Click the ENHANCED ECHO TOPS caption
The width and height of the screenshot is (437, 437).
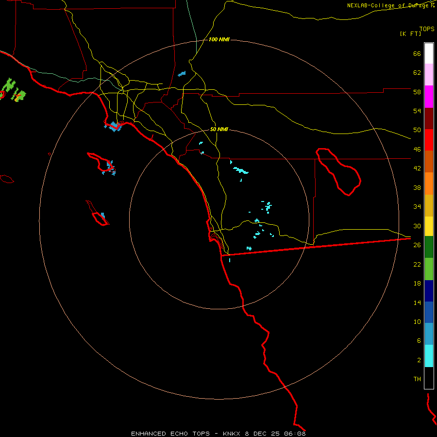[x=218, y=434]
